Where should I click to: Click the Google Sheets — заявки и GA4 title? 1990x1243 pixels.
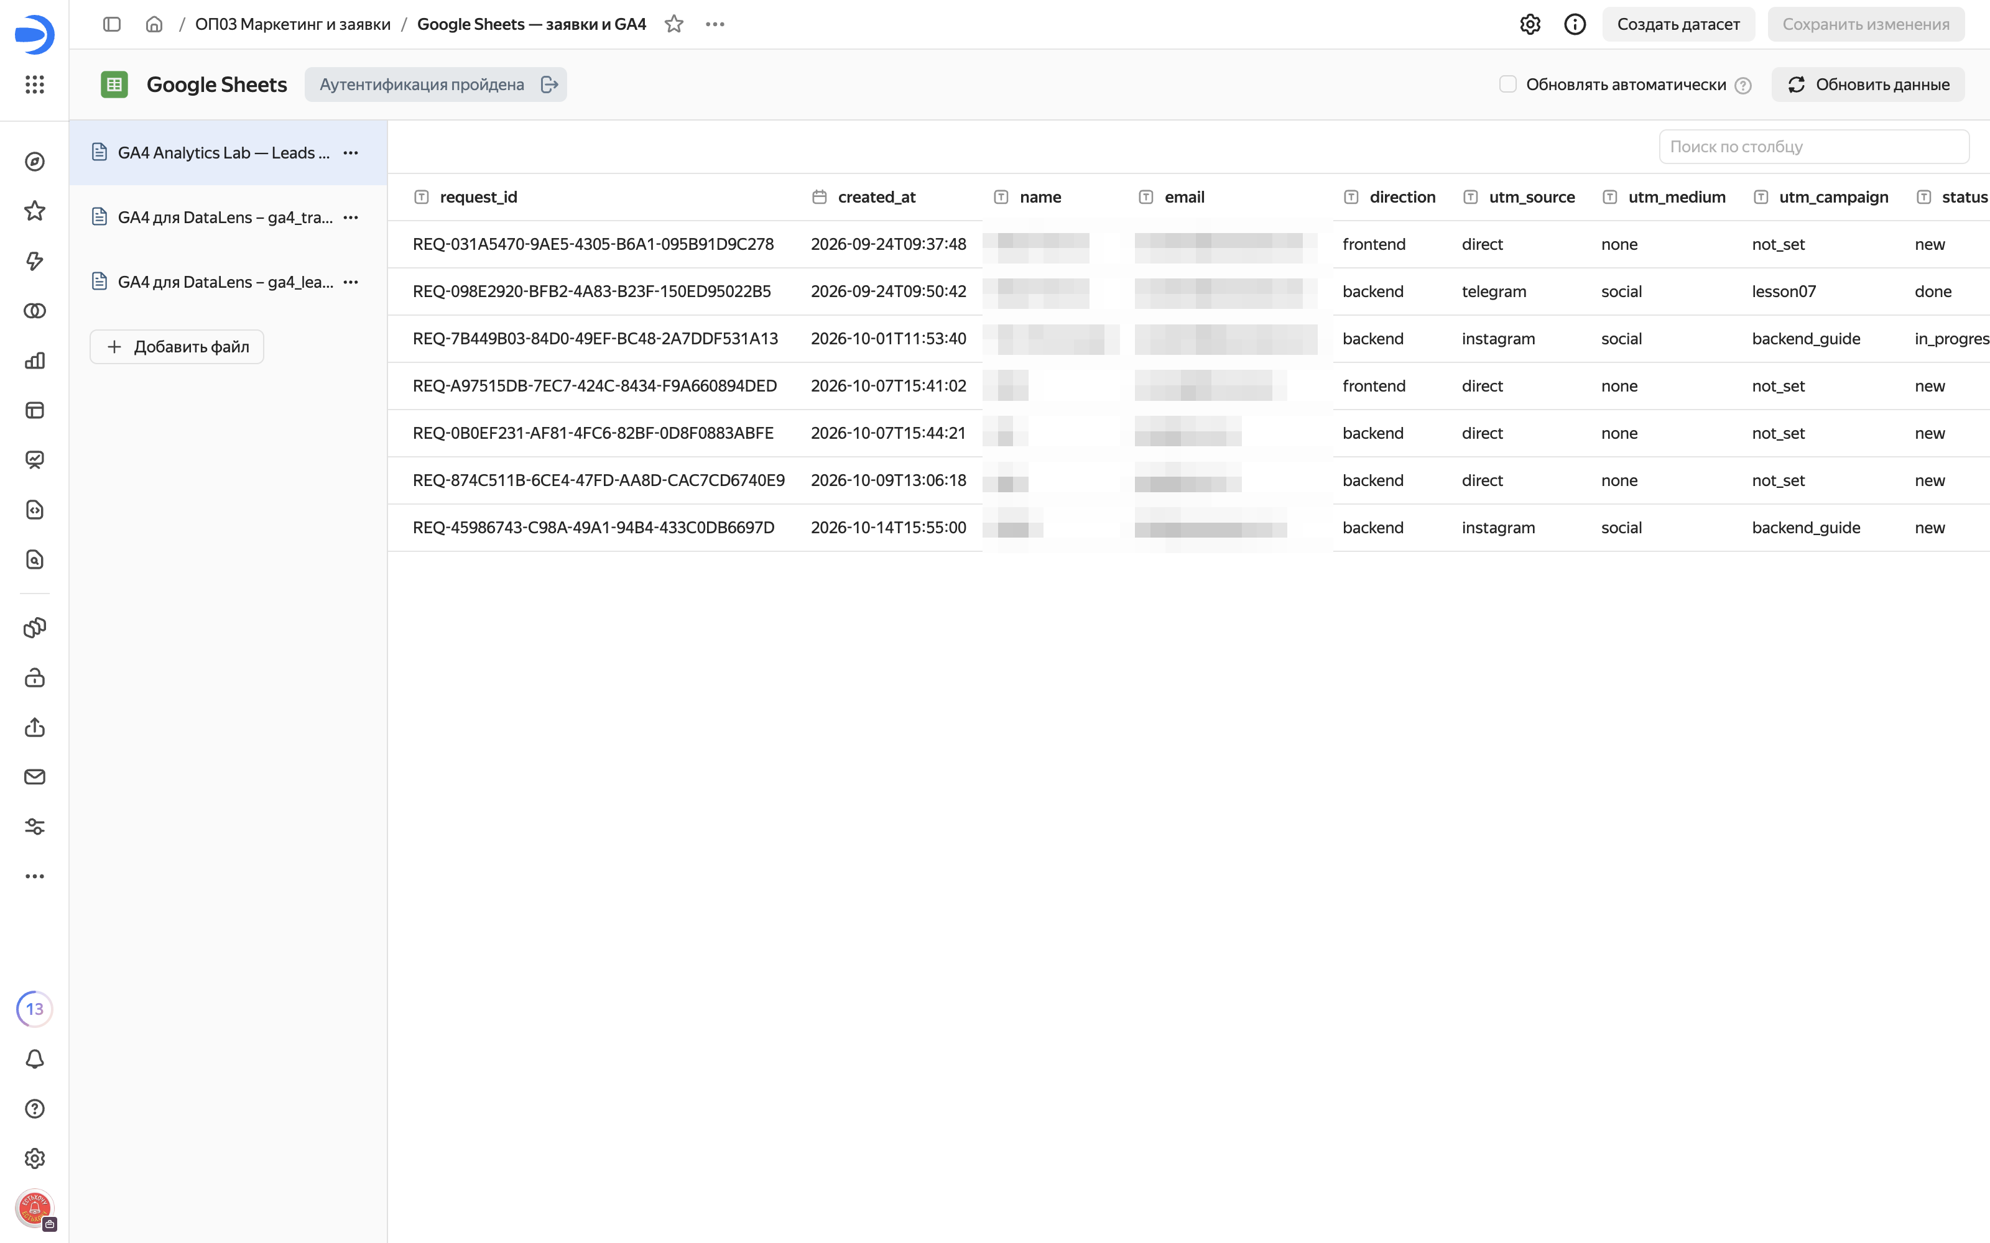[x=531, y=24]
